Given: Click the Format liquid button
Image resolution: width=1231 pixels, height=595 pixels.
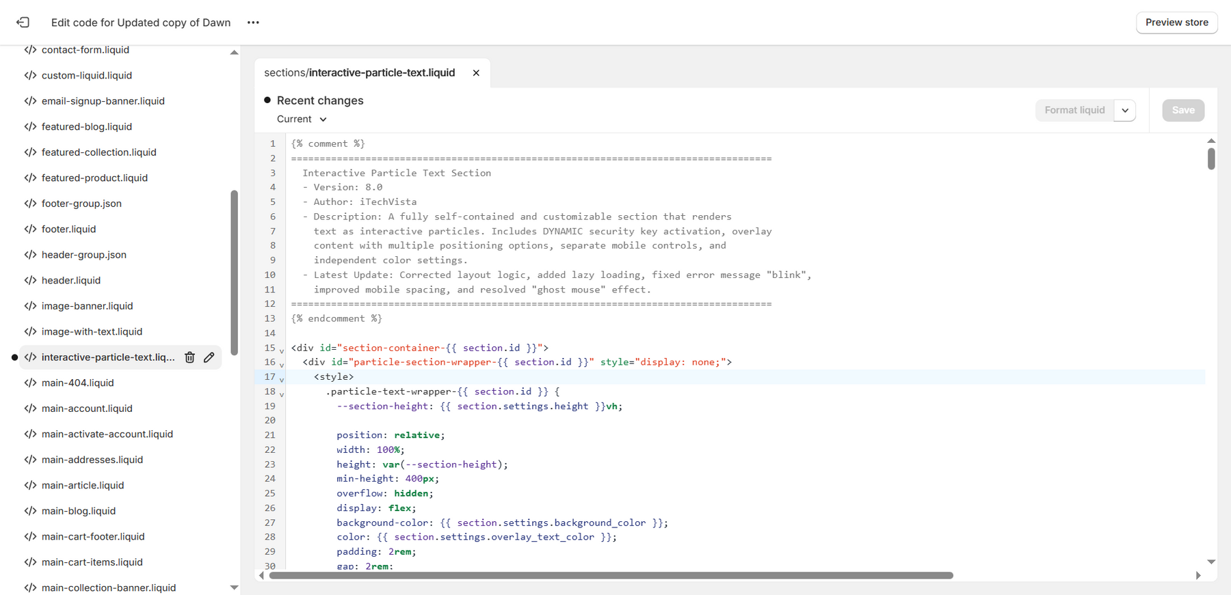Looking at the screenshot, I should coord(1074,110).
